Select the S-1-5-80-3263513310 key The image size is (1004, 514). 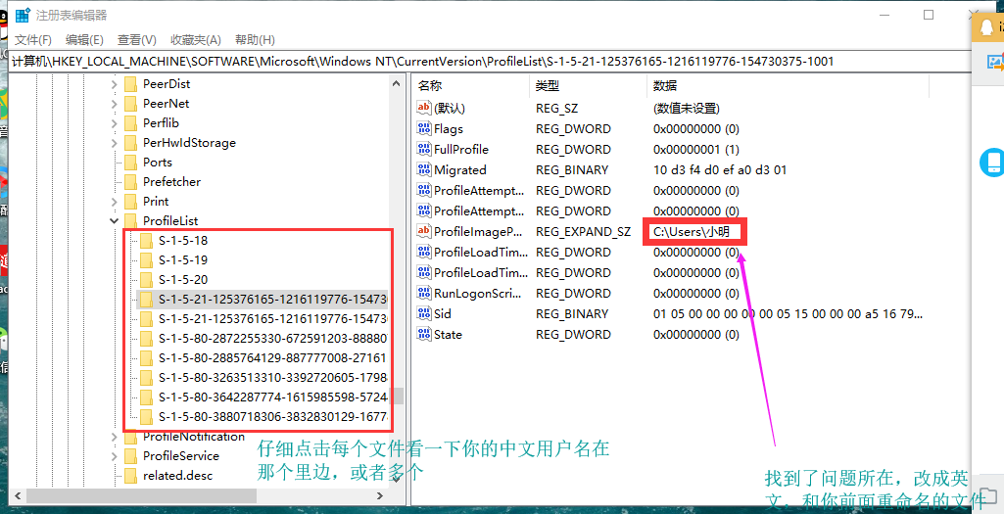pos(272,378)
